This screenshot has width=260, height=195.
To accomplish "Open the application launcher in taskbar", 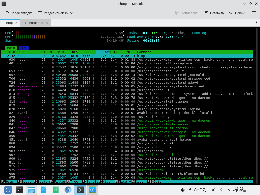I will pos(8,190).
